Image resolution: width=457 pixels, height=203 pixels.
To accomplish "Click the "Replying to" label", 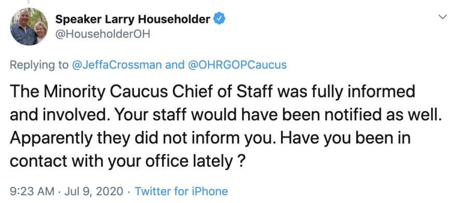I will pyautogui.click(x=39, y=65).
